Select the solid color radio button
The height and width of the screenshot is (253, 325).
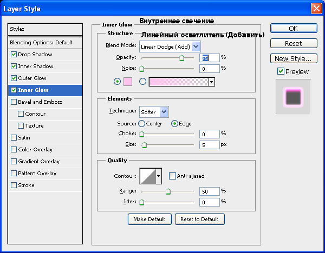tap(117, 82)
